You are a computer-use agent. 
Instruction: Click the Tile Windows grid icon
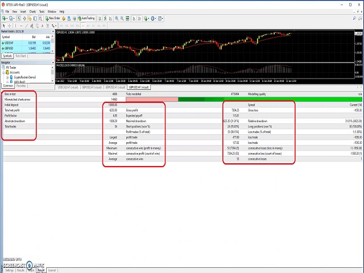pyautogui.click(x=127, y=18)
